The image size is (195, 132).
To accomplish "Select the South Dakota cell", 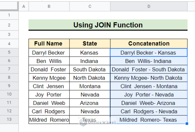I will click(89, 69).
